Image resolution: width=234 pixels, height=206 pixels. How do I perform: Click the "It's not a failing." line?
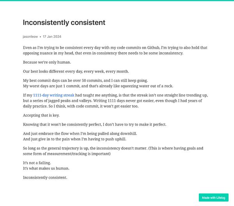point(37,163)
